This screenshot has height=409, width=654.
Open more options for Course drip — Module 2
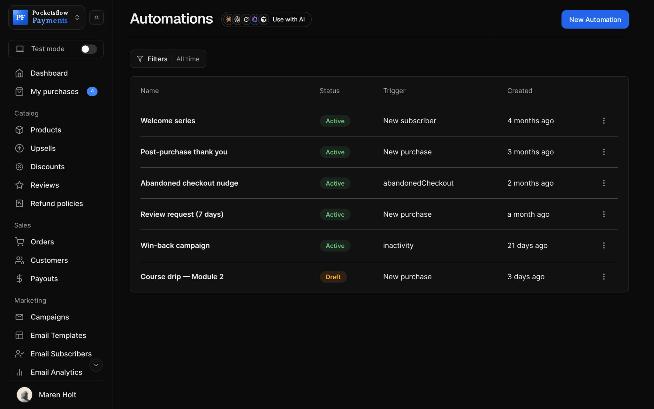pyautogui.click(x=604, y=277)
